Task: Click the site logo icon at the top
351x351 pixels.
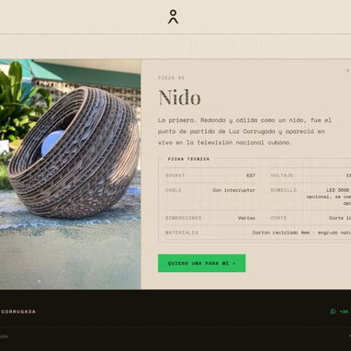Action: point(173,17)
